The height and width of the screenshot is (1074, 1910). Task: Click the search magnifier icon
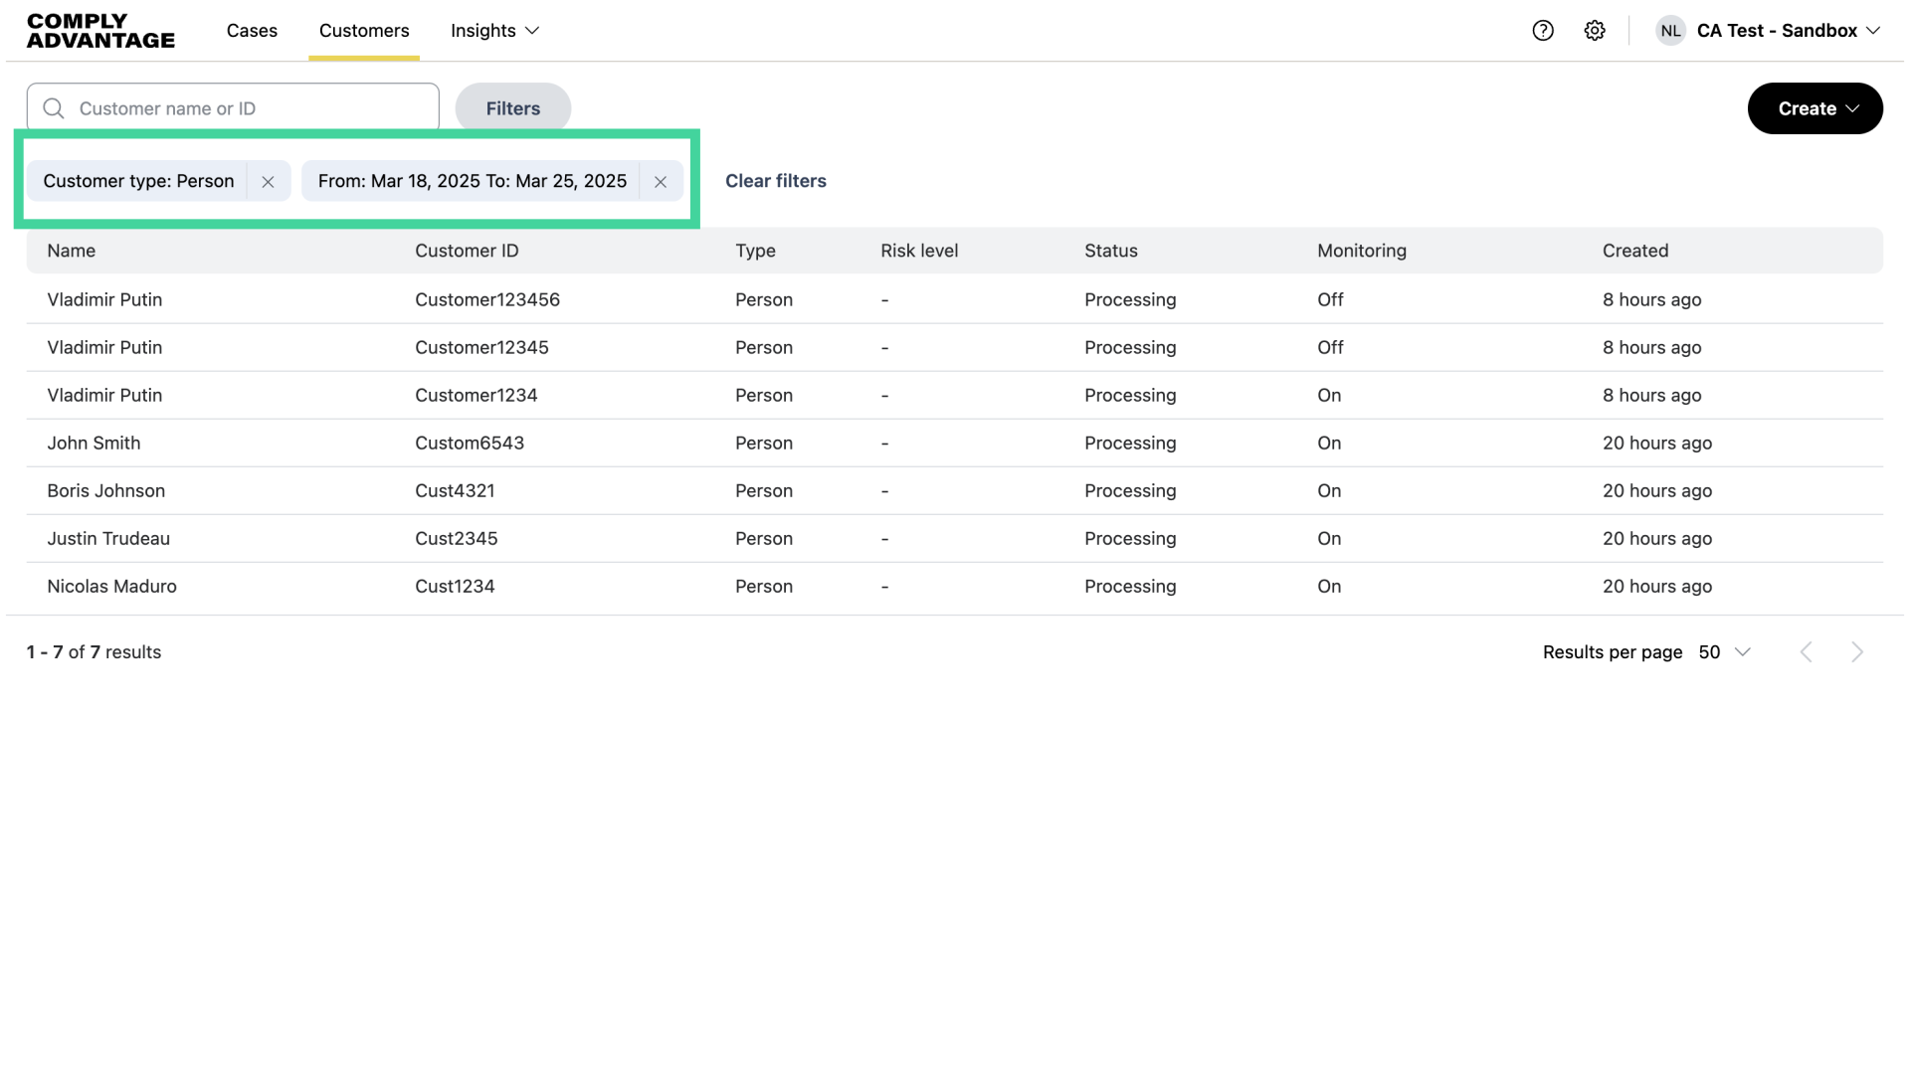54,108
